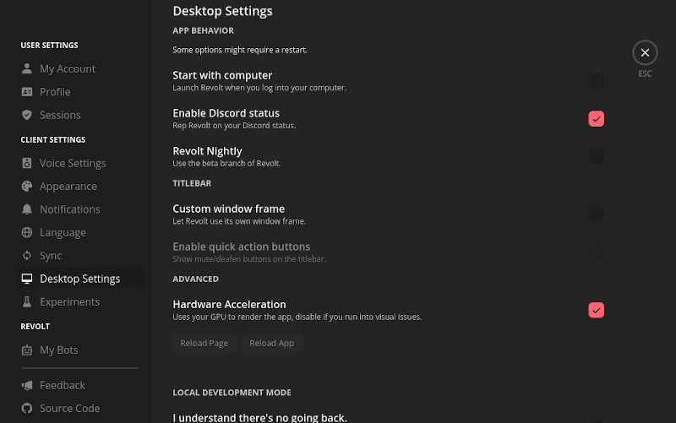Click the My Bots robot icon
This screenshot has width=676, height=423.
pos(27,350)
